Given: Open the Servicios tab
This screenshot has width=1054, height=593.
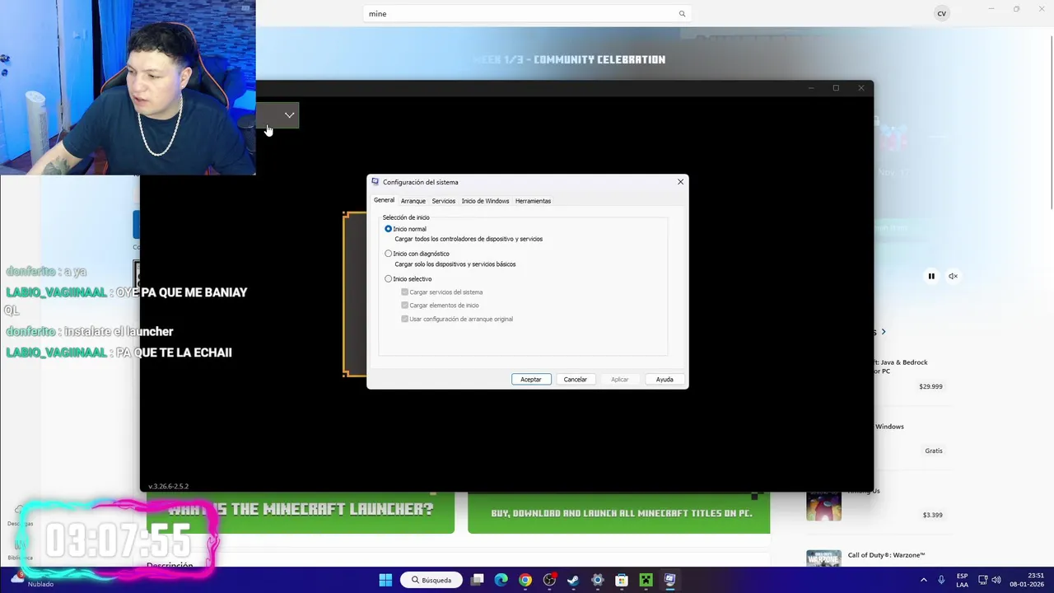Looking at the screenshot, I should click(443, 201).
